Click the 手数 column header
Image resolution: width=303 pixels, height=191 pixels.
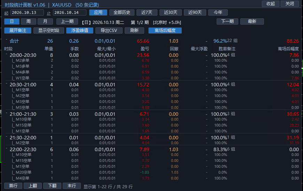click(x=75, y=49)
